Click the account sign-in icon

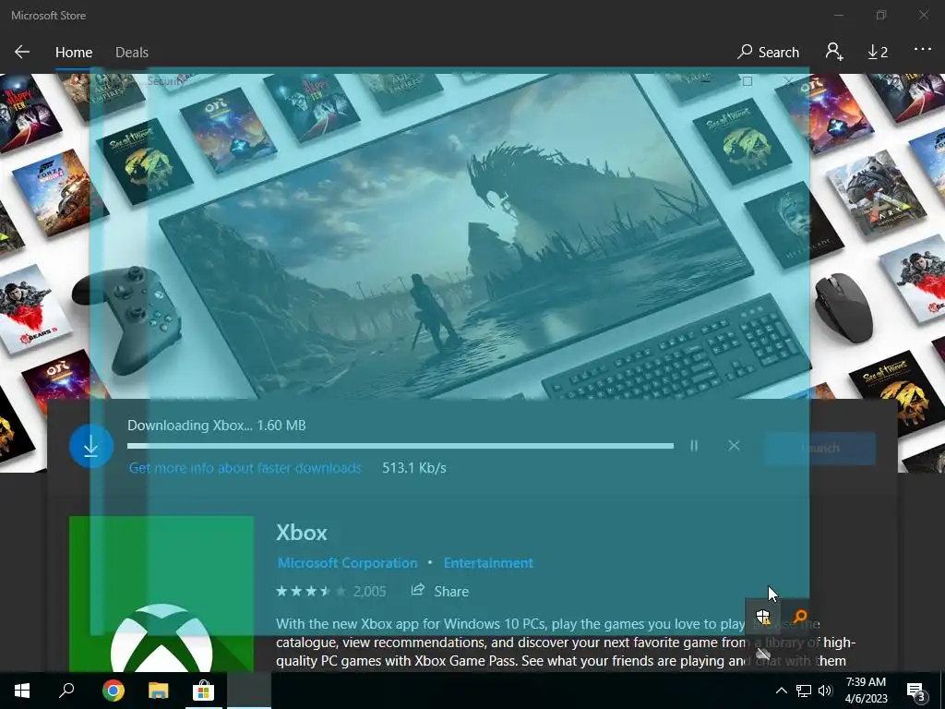[x=834, y=52]
